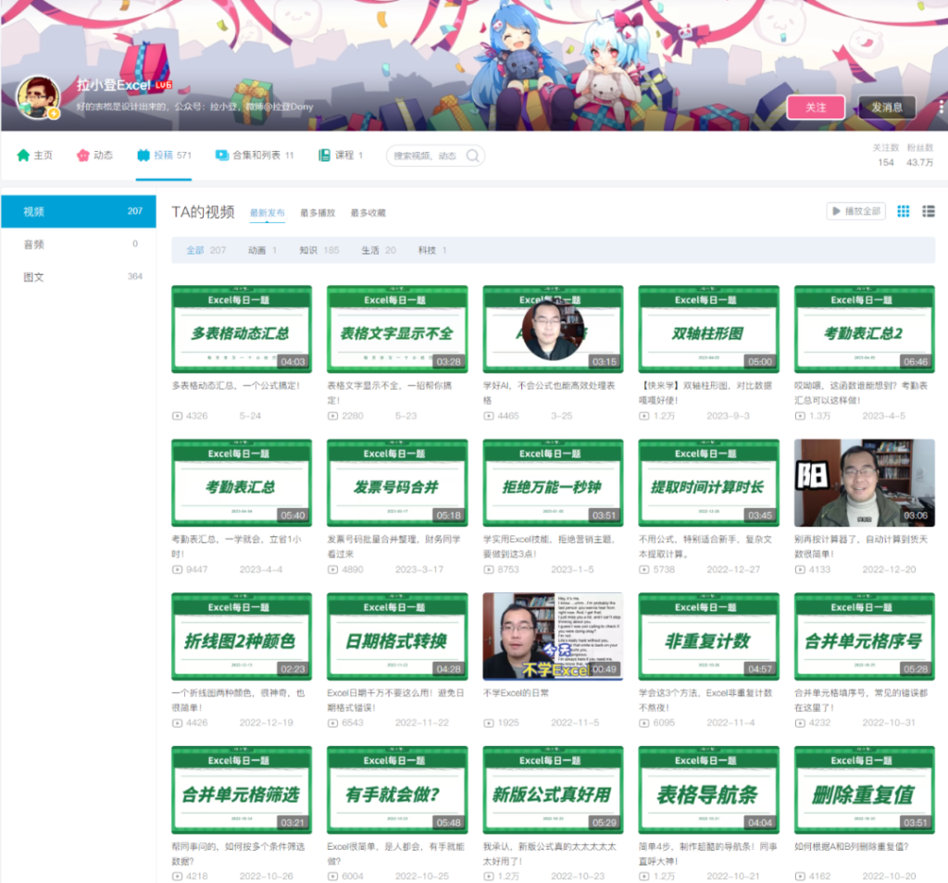The height and width of the screenshot is (883, 948).
Task: Open the 合并单元格序号 video thumbnail
Action: pyautogui.click(x=865, y=637)
